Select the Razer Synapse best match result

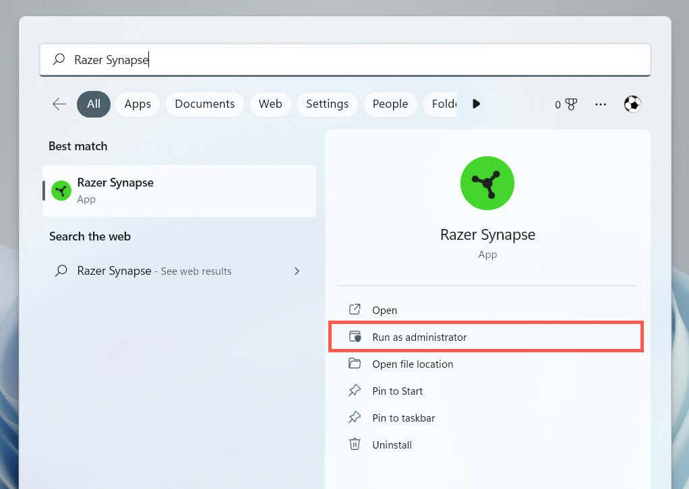tap(179, 191)
